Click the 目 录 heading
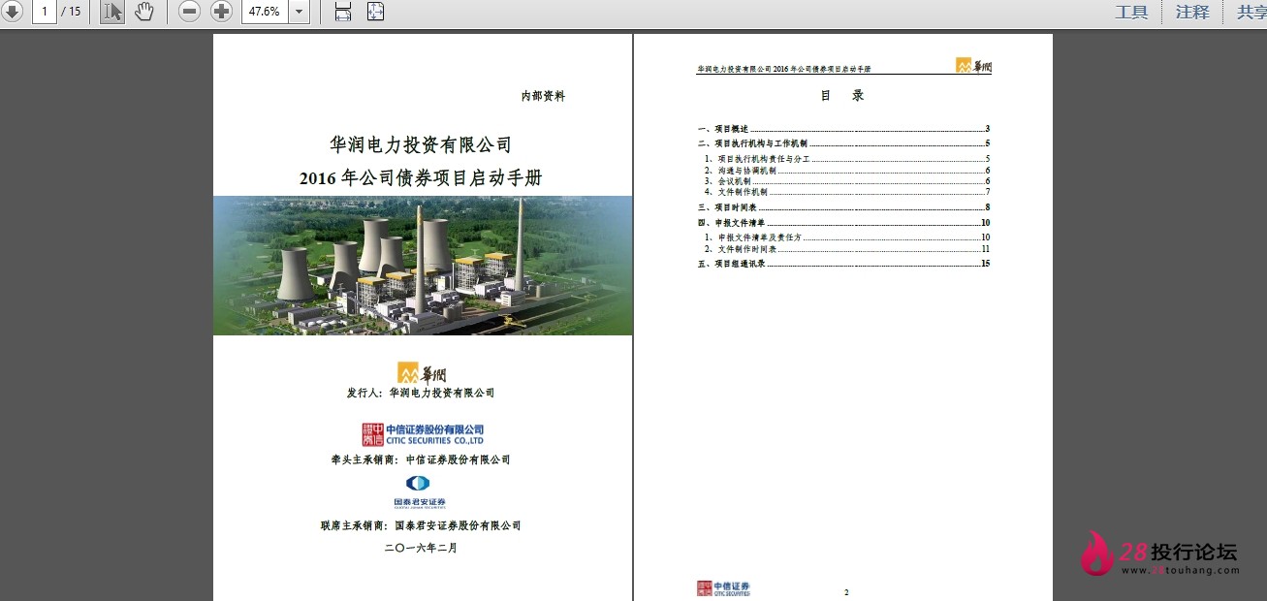The height and width of the screenshot is (601, 1267). pyautogui.click(x=842, y=96)
